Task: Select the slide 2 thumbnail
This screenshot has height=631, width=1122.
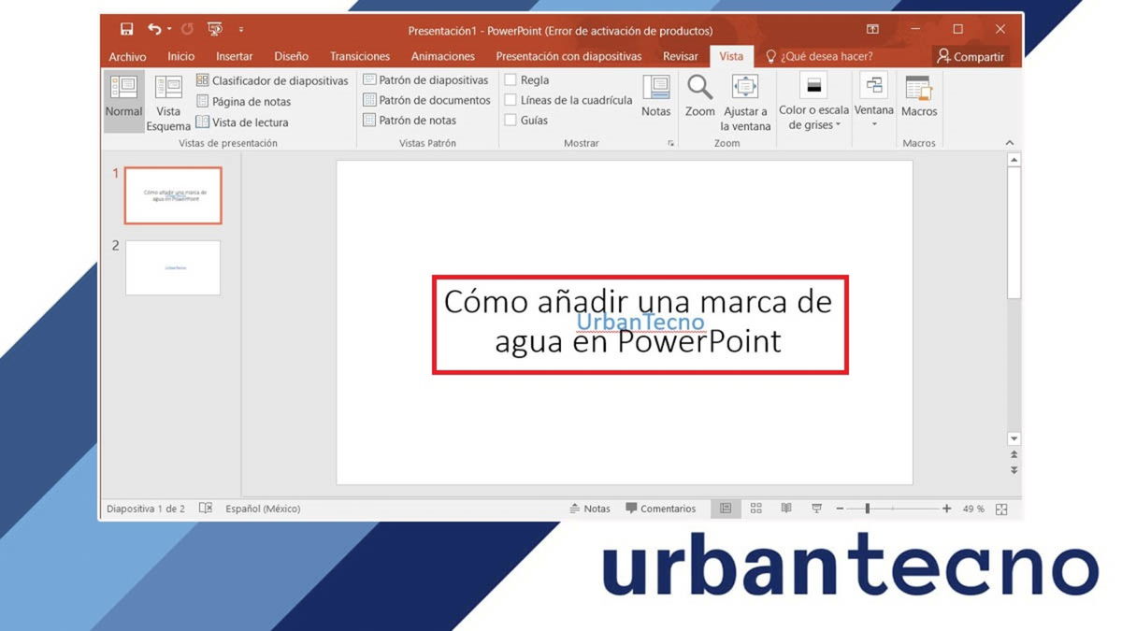Action: coord(172,267)
